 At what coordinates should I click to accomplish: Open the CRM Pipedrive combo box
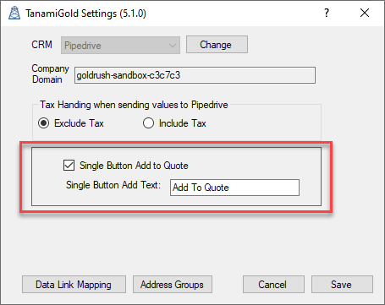point(120,45)
